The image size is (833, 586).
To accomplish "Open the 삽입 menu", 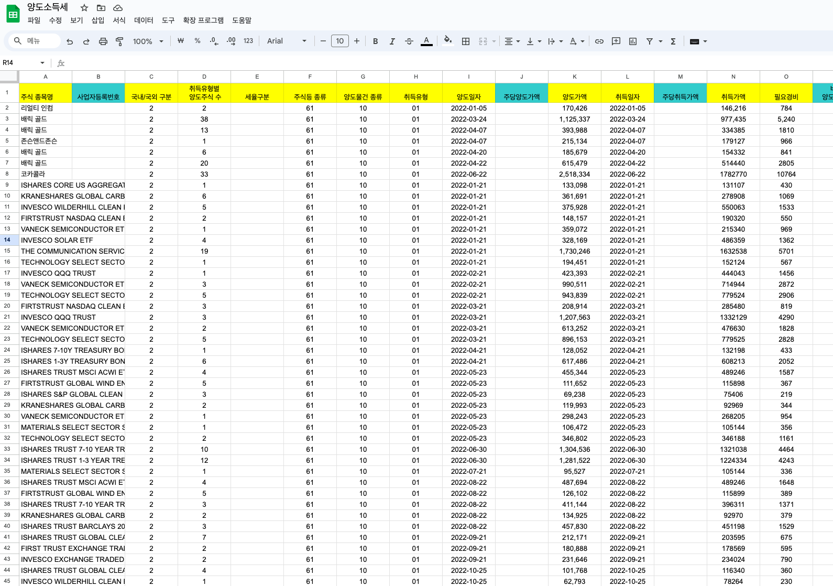I will coord(98,20).
